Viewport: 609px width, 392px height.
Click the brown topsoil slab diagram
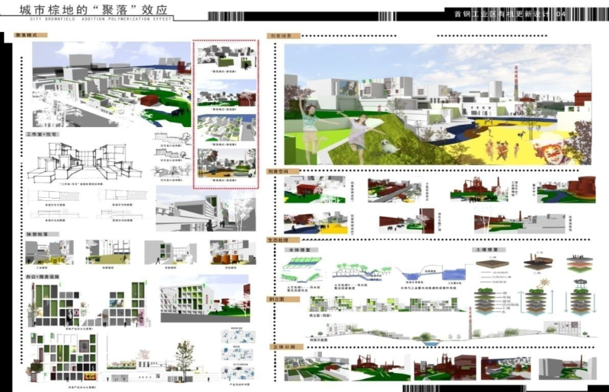(x=492, y=266)
